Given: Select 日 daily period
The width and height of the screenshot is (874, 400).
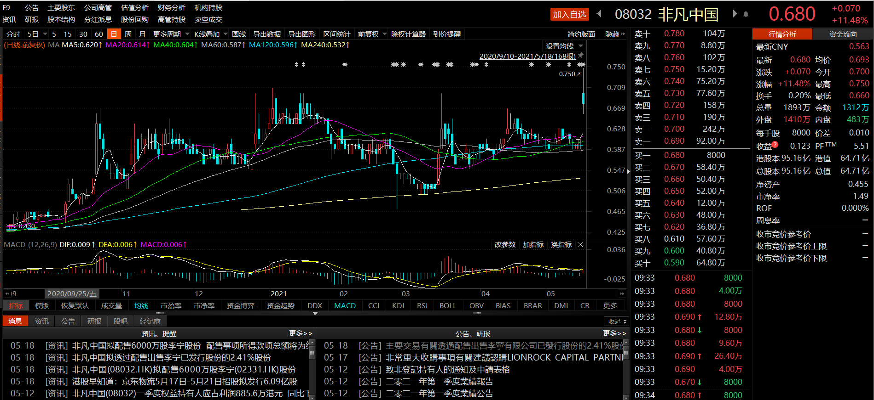Looking at the screenshot, I should click(x=114, y=34).
